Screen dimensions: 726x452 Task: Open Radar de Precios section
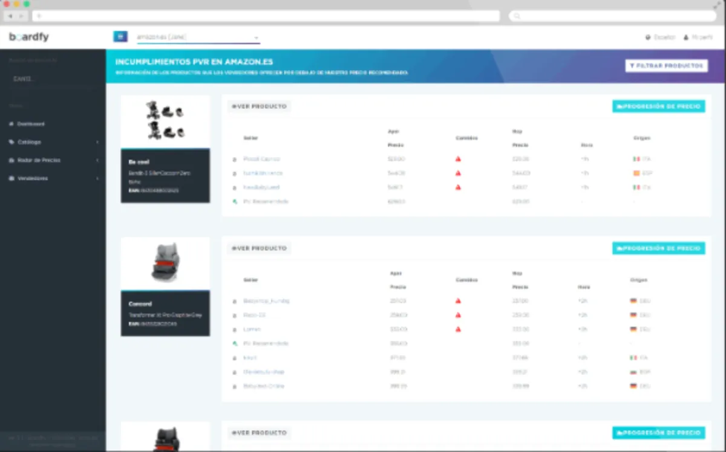tap(39, 160)
